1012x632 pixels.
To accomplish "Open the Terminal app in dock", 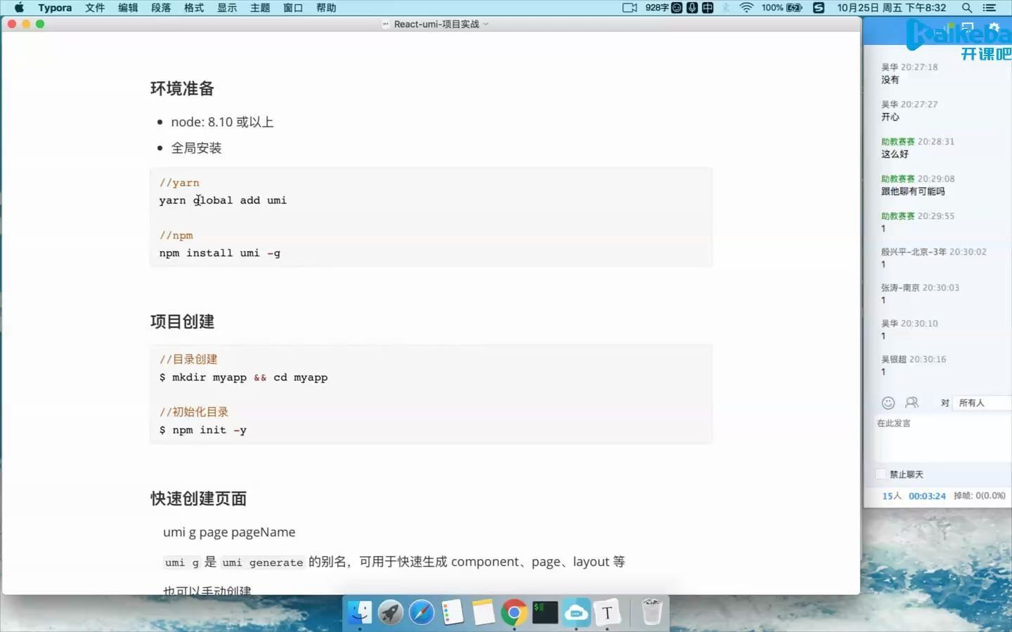I will [x=545, y=612].
